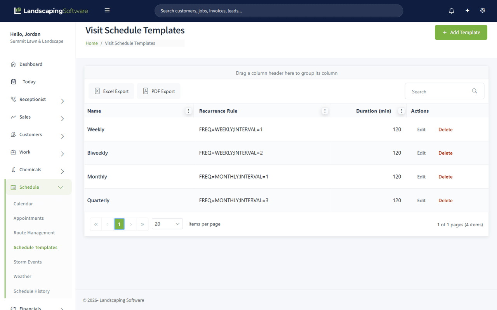The image size is (497, 310).
Task: Click the Add Template button
Action: coord(461,33)
